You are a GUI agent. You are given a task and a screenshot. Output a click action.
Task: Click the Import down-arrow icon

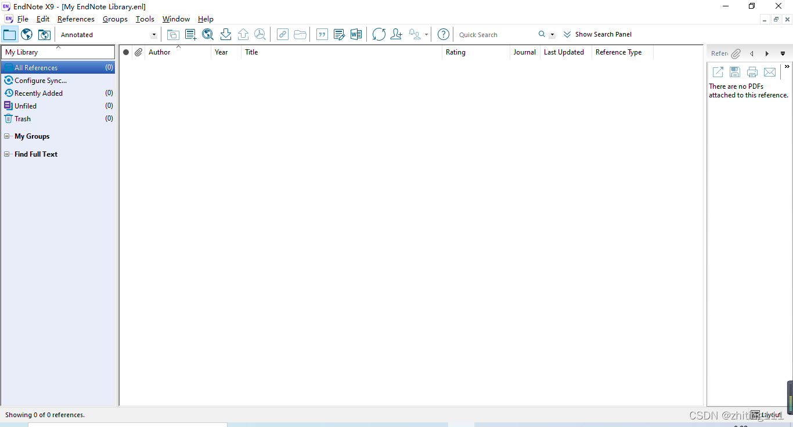tap(226, 34)
